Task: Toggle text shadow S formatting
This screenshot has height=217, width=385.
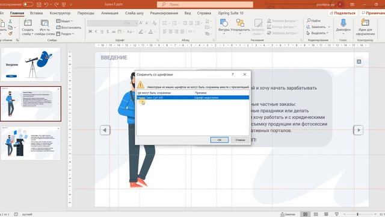Action: [x=108, y=31]
